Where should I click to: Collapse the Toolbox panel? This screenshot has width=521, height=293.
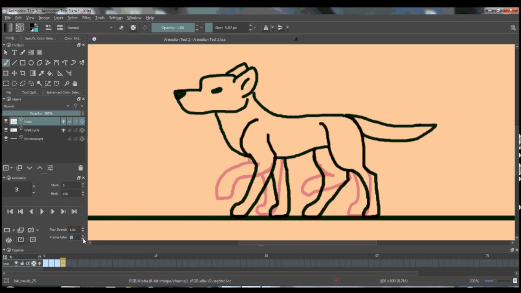pyautogui.click(x=4, y=45)
